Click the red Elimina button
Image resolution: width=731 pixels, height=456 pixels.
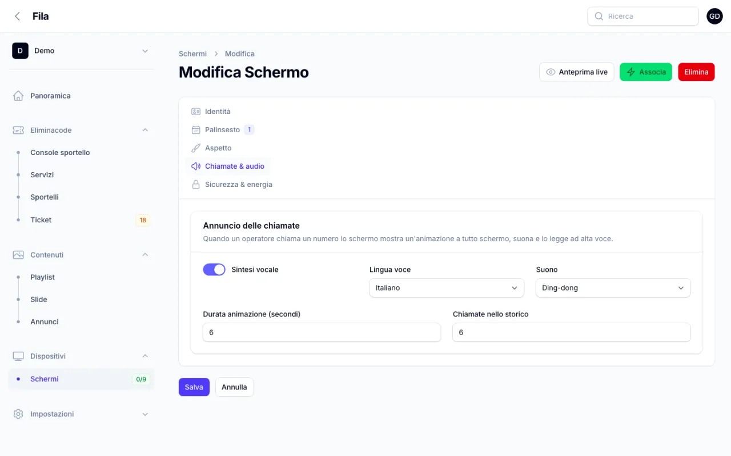coord(696,72)
